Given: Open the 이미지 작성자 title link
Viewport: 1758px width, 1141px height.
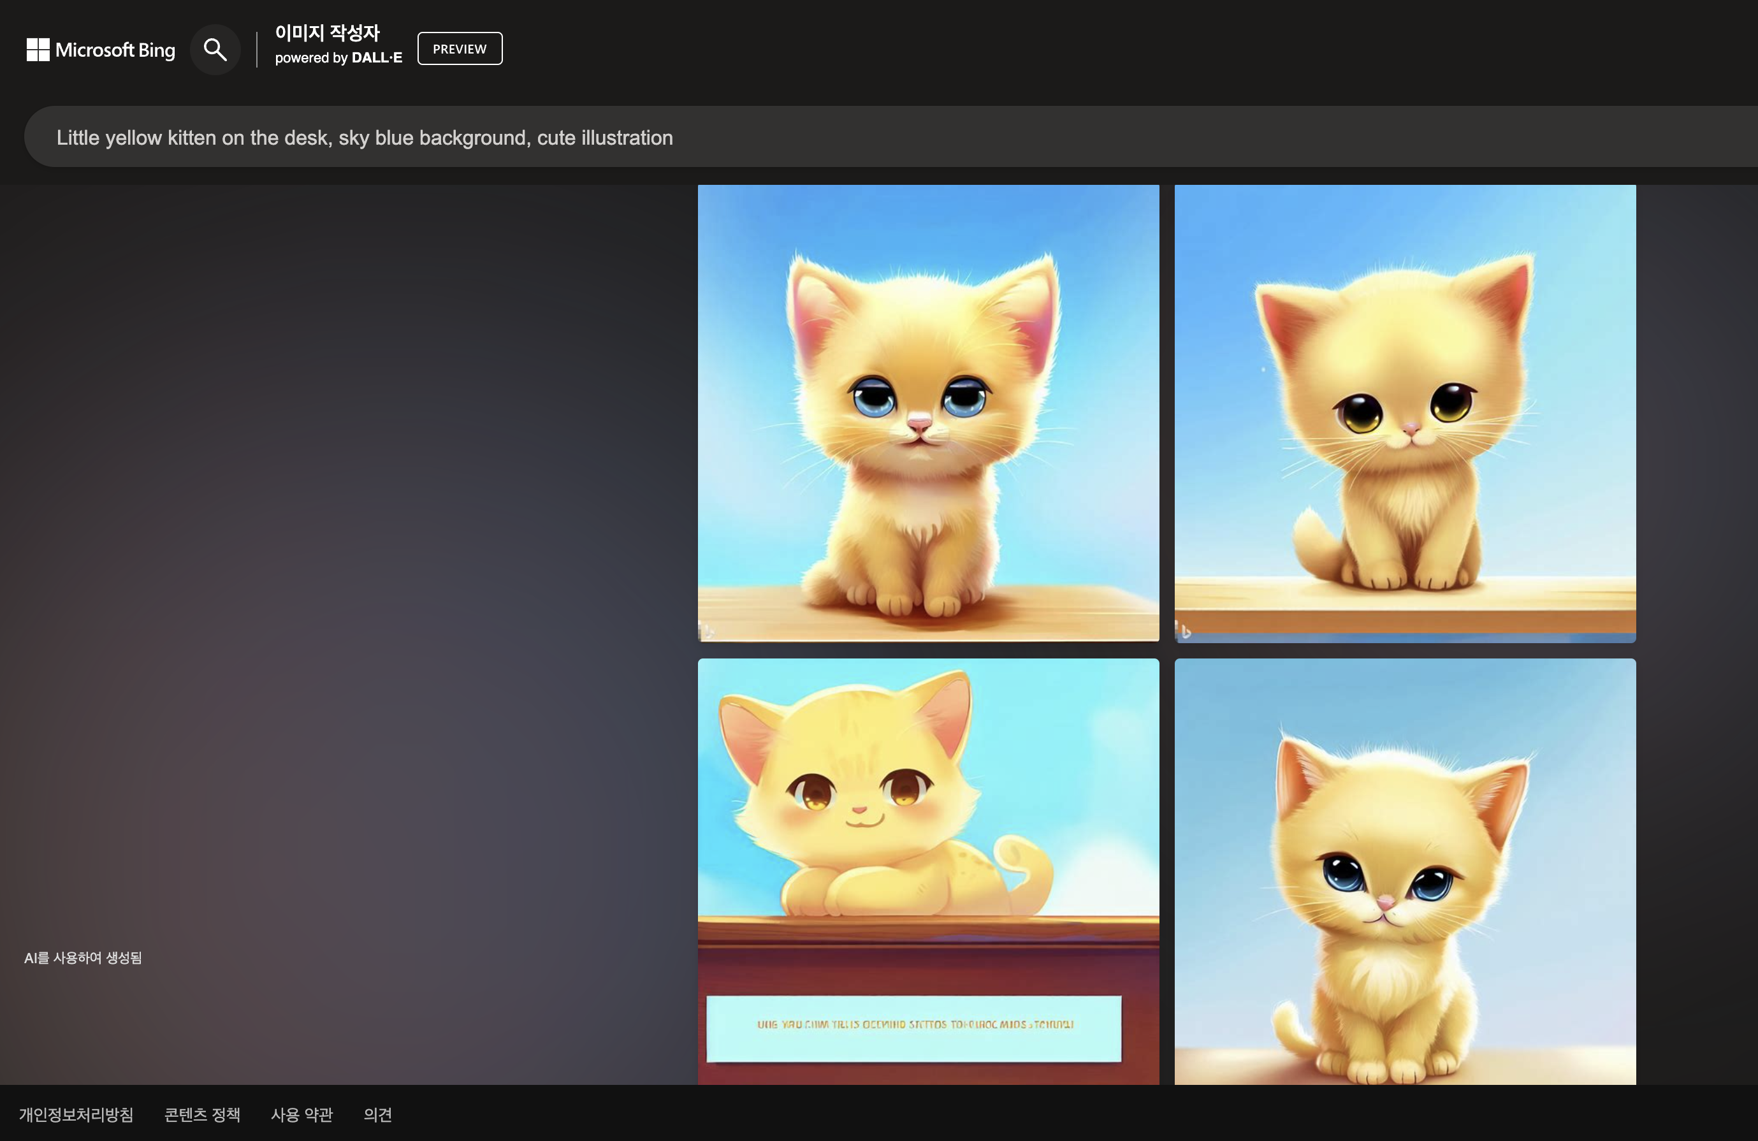Looking at the screenshot, I should coord(327,33).
